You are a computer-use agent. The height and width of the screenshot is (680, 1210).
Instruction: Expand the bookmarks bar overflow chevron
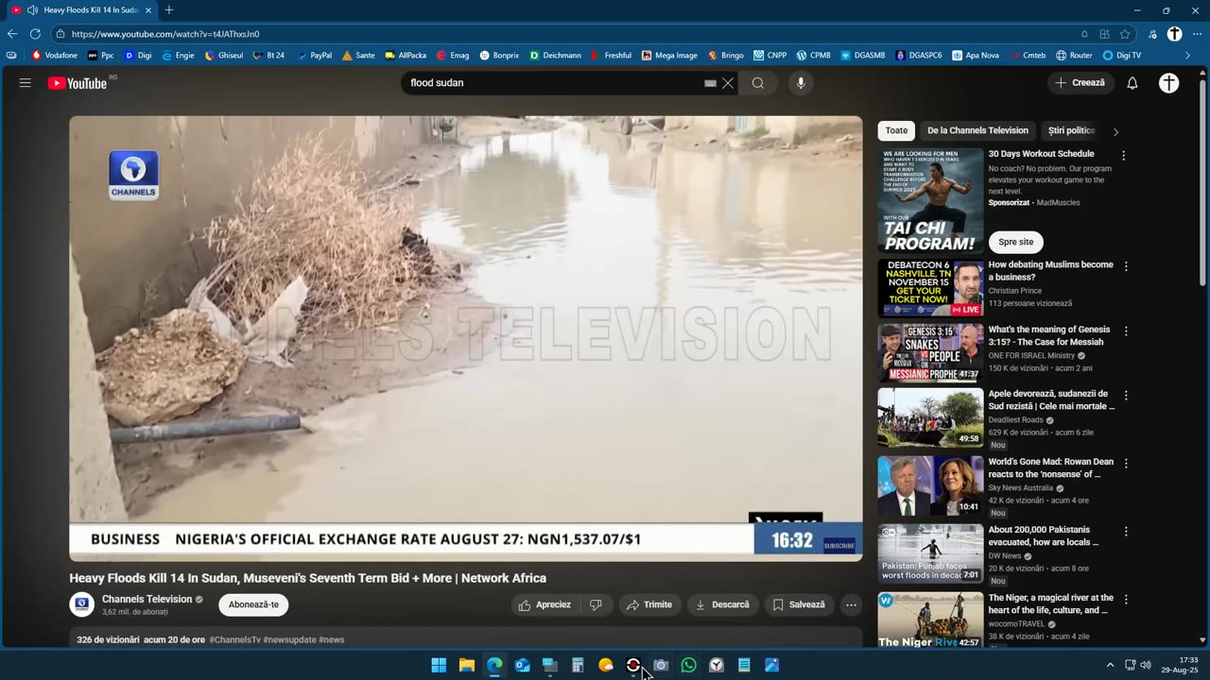1187,56
